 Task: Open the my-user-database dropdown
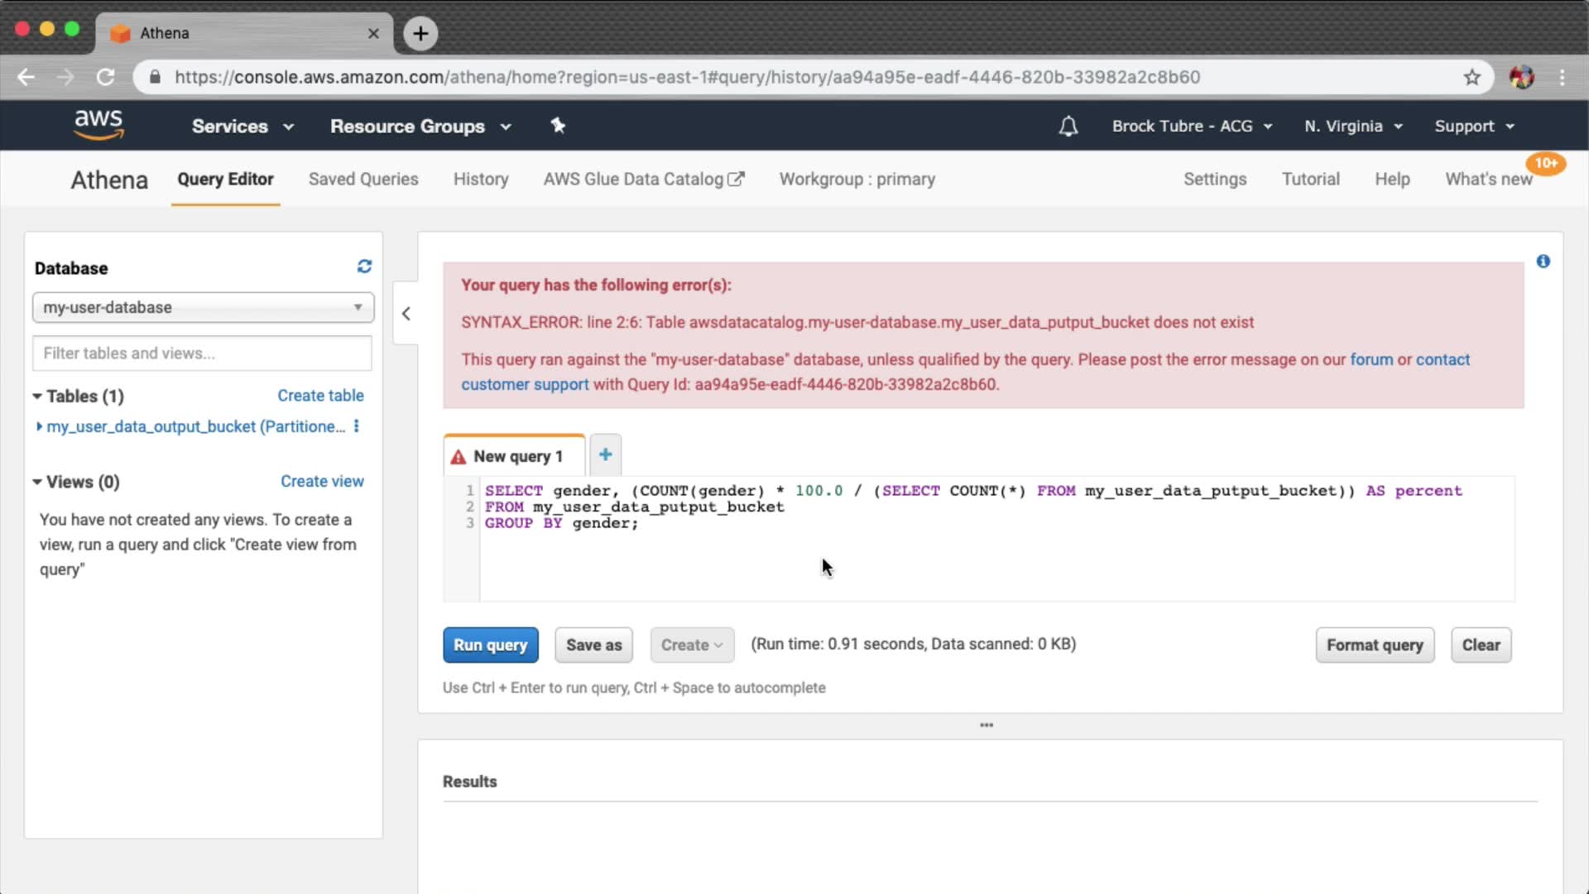pyautogui.click(x=203, y=307)
